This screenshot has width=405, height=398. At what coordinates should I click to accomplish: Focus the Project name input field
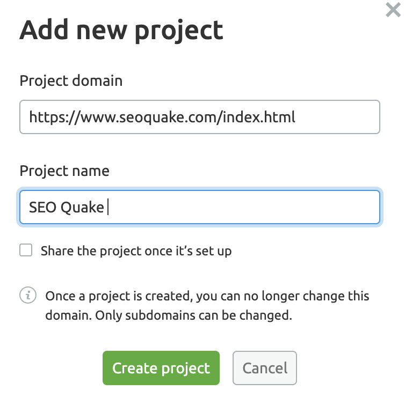click(200, 207)
